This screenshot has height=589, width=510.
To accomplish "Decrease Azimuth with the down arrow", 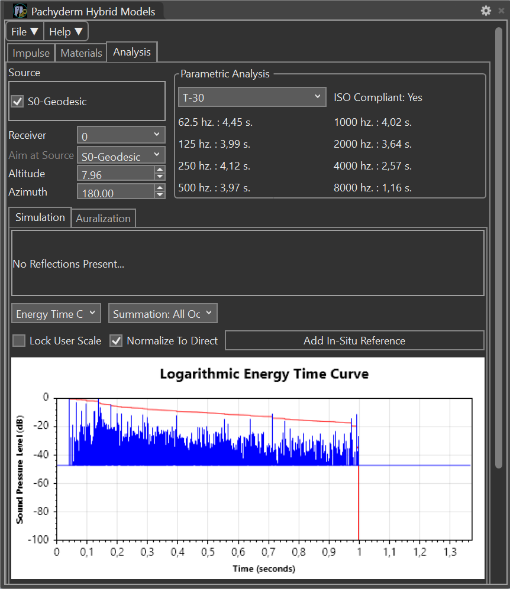I will point(159,195).
